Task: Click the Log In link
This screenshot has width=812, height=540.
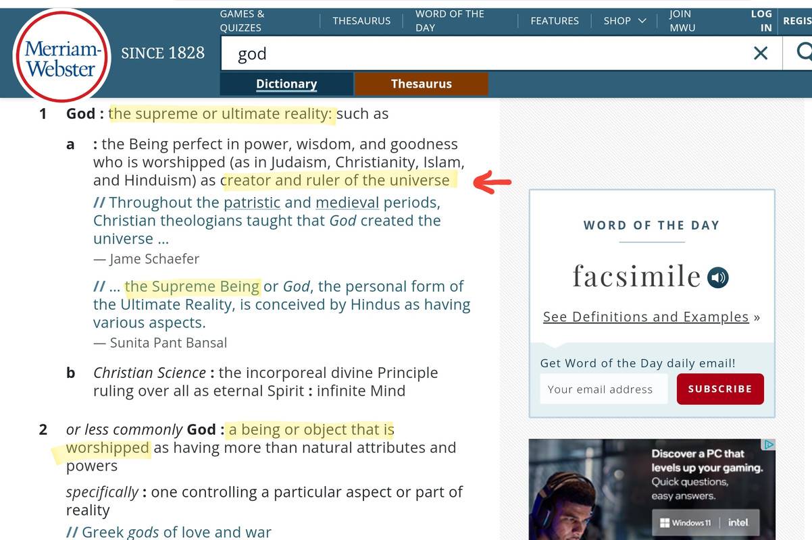Action: (x=761, y=21)
